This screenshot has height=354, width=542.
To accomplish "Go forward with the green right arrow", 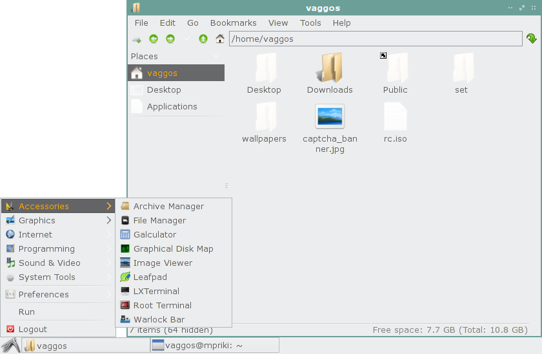I will (170, 39).
